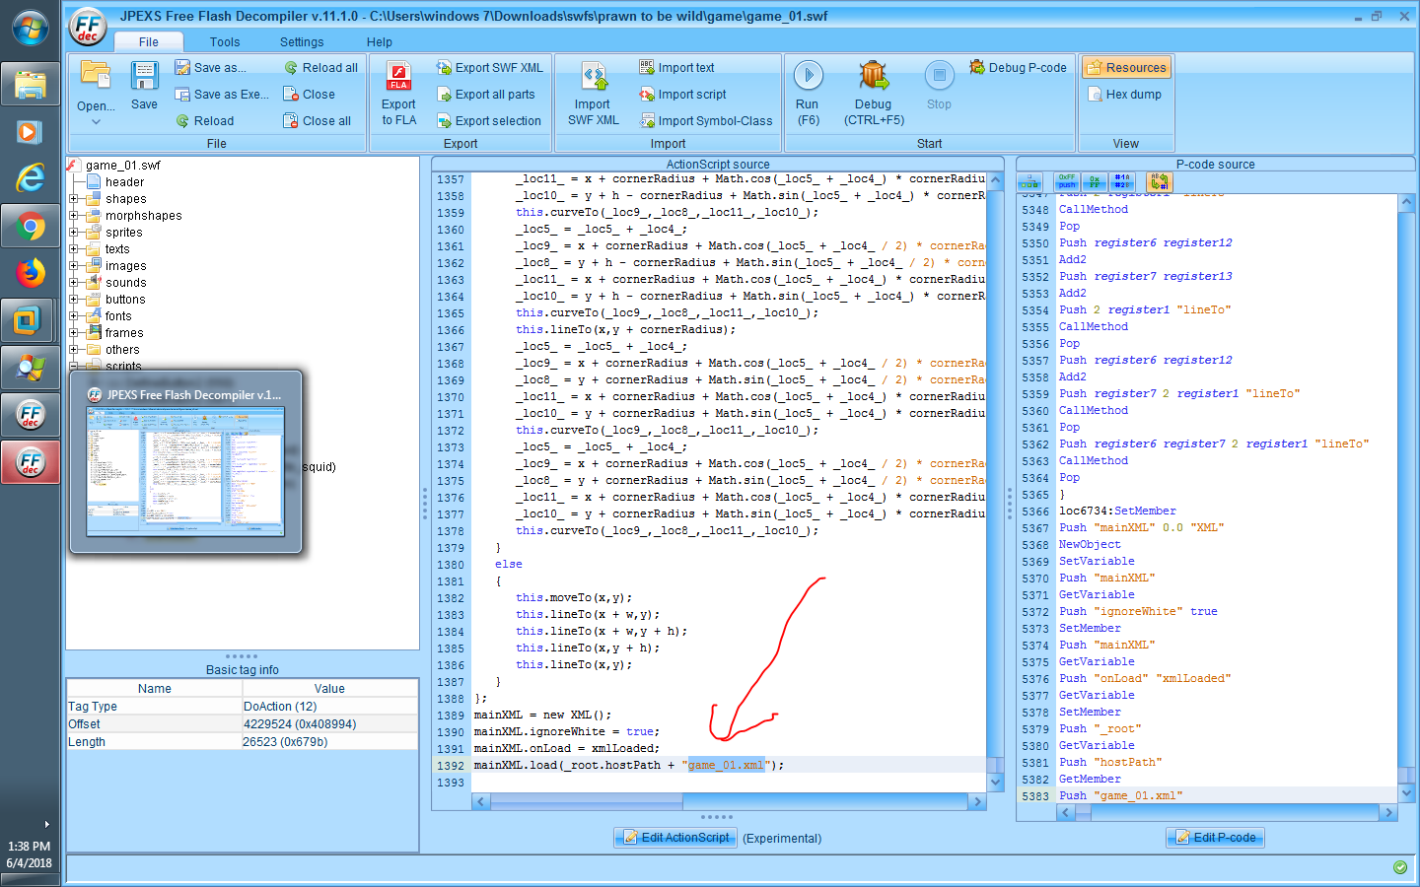The image size is (1420, 887).
Task: Click the P-code graph view icon
Action: [x=1029, y=183]
